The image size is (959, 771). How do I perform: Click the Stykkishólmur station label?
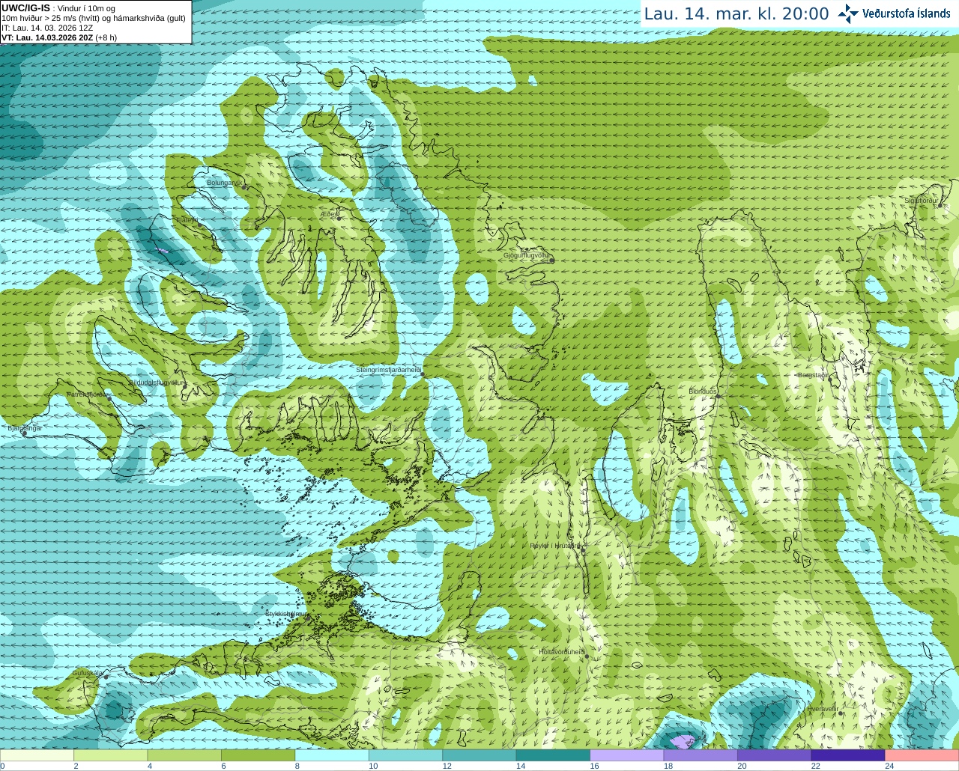(286, 613)
